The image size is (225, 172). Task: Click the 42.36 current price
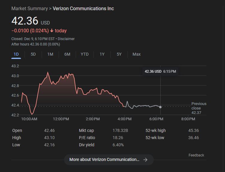coord(25,21)
